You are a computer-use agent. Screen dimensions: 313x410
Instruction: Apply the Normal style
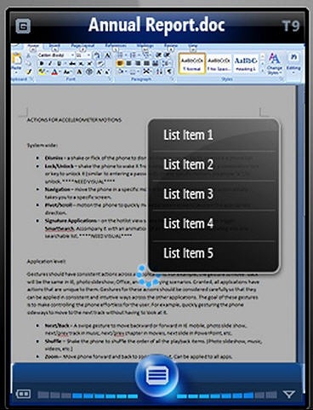(192, 64)
